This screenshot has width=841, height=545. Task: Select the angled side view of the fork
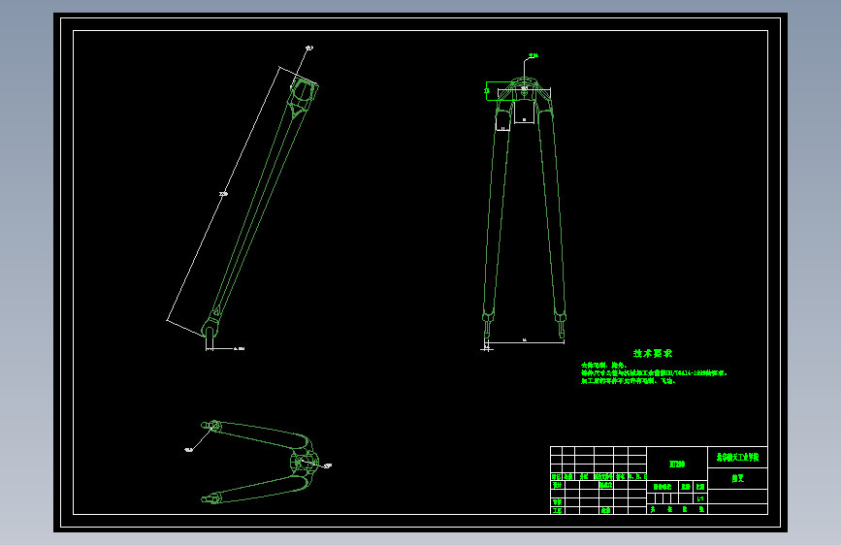[x=260, y=208]
